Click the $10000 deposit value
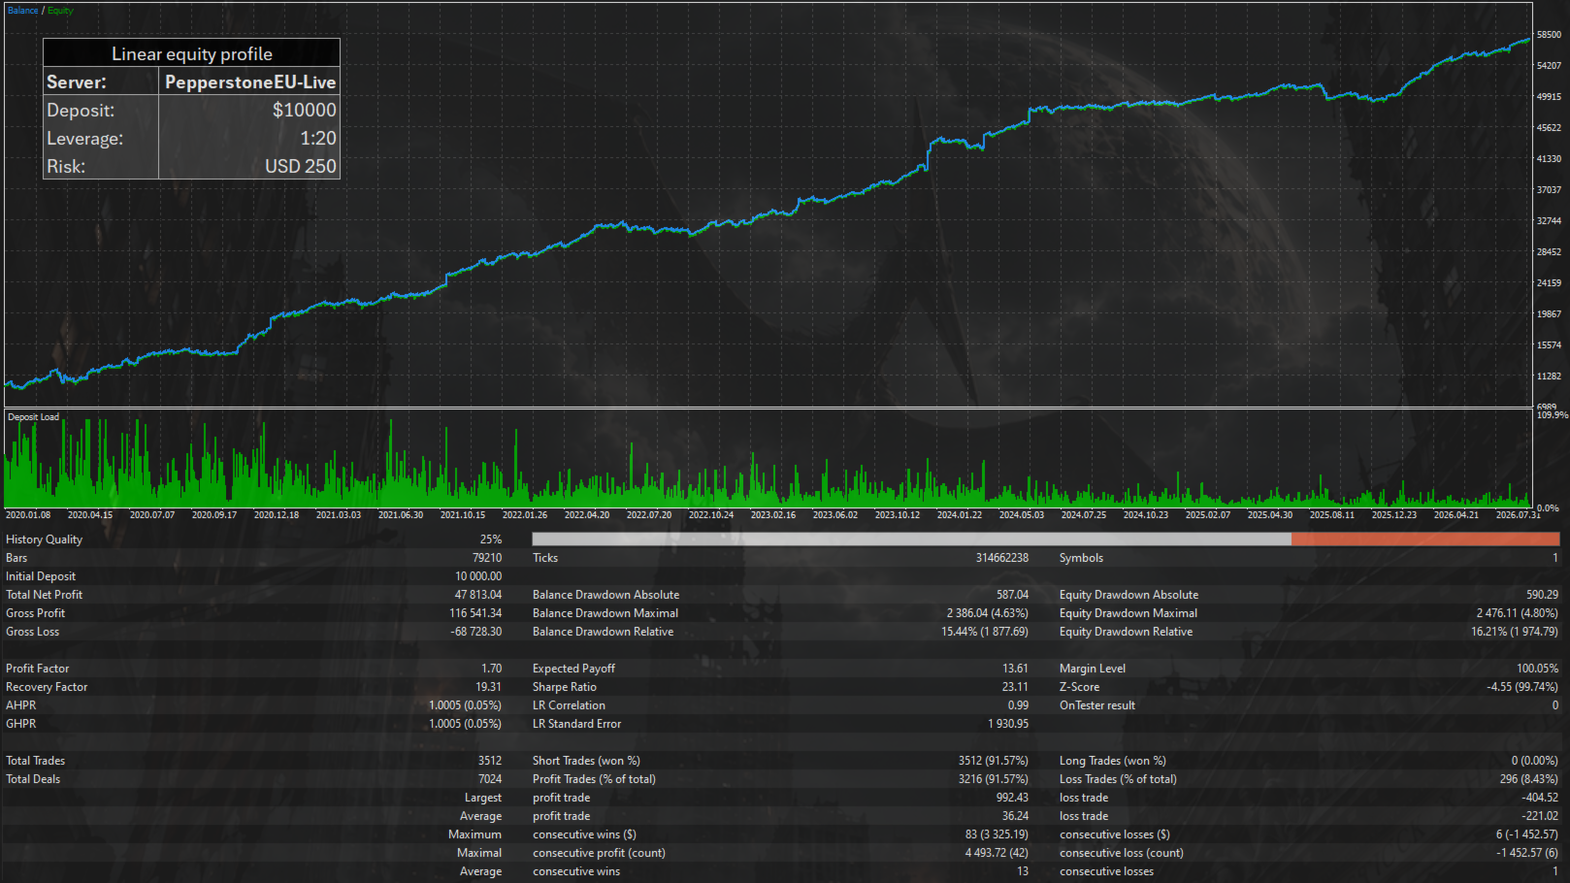Image resolution: width=1570 pixels, height=883 pixels. 305,111
